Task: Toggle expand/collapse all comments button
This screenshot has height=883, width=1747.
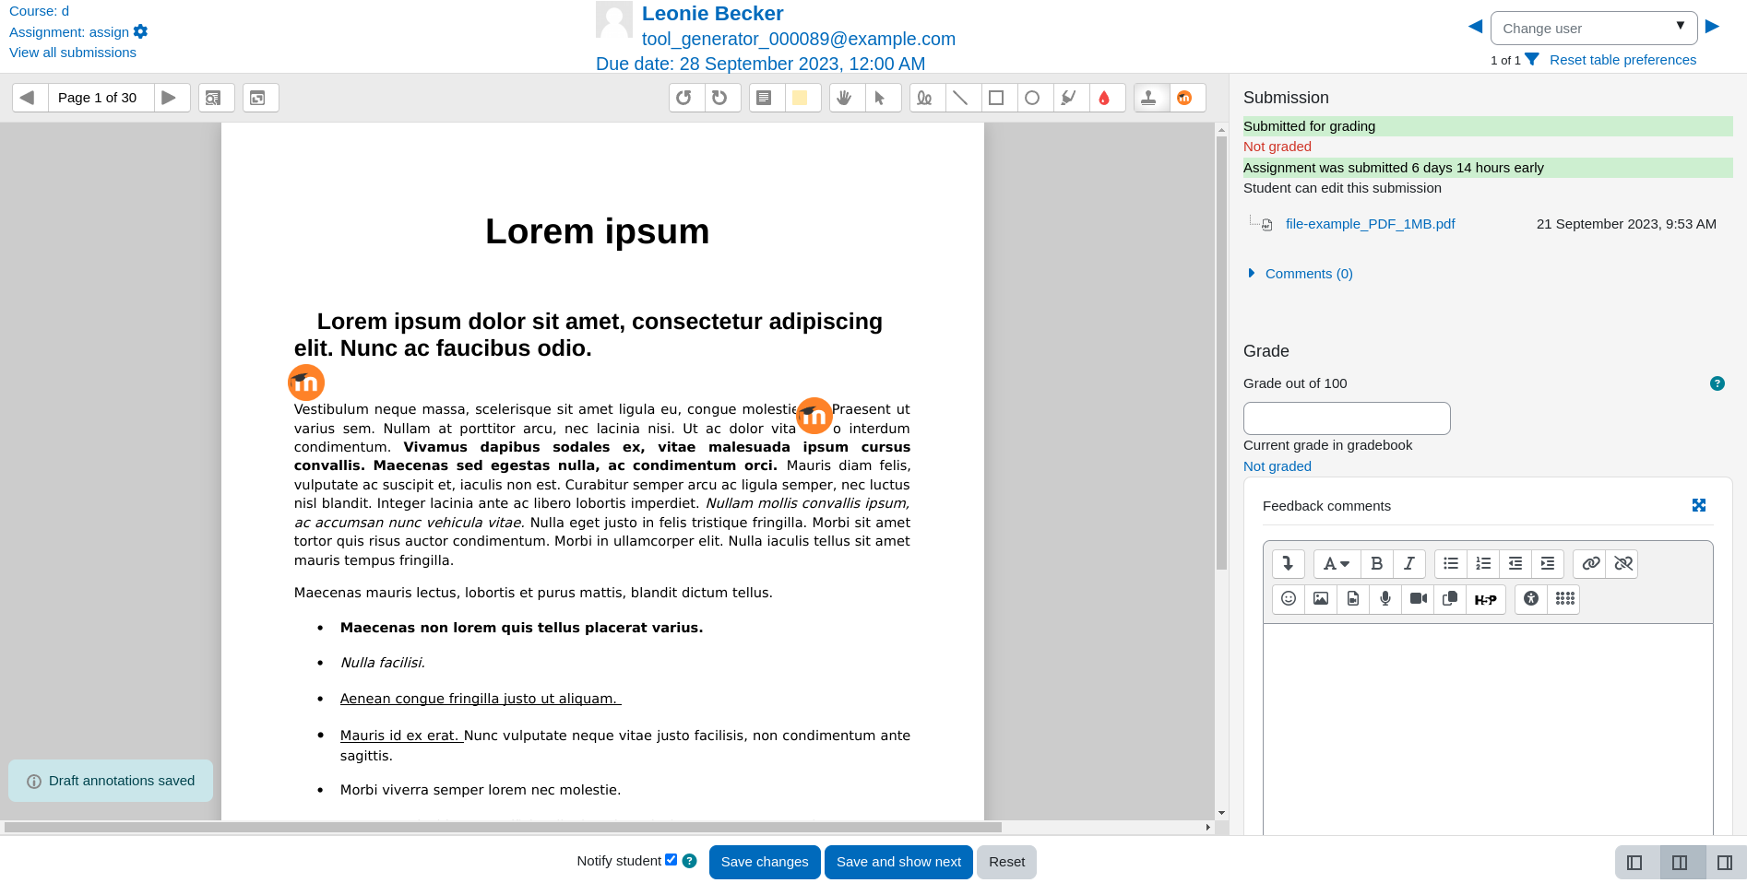Action: tap(260, 98)
